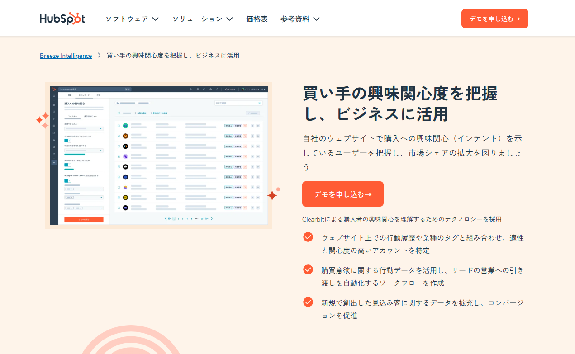Open the notification bell in the app header
The width and height of the screenshot is (575, 354).
216,90
